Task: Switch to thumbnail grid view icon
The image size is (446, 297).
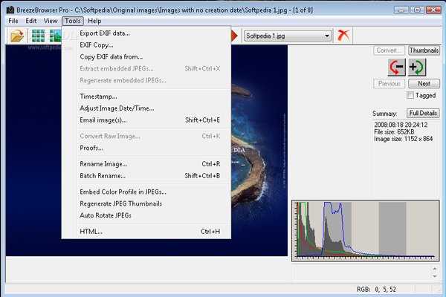Action: 38,36
